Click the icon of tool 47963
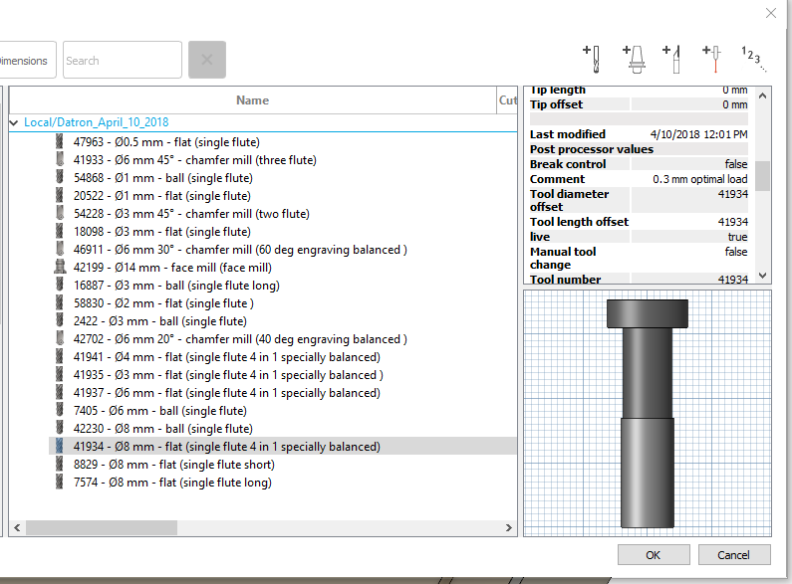 [x=60, y=141]
